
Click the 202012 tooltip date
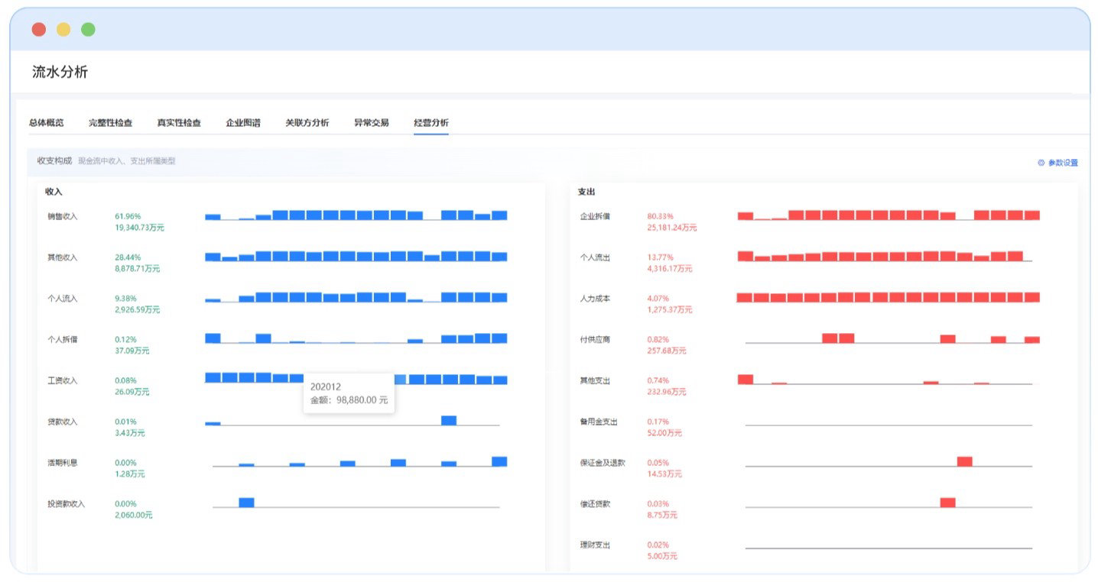tap(326, 386)
